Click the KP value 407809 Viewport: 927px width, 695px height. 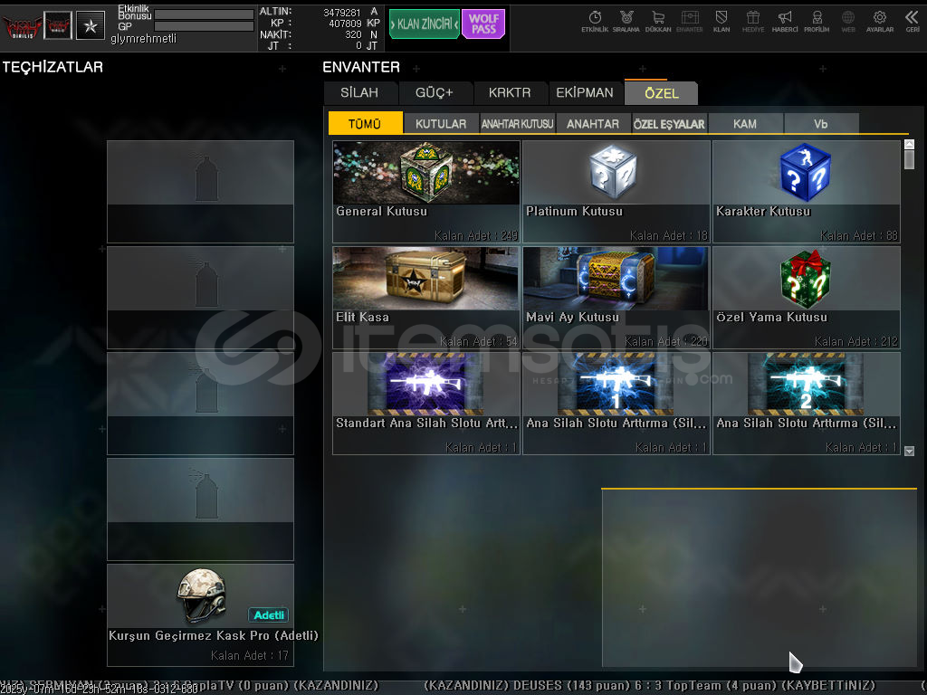[x=345, y=24]
